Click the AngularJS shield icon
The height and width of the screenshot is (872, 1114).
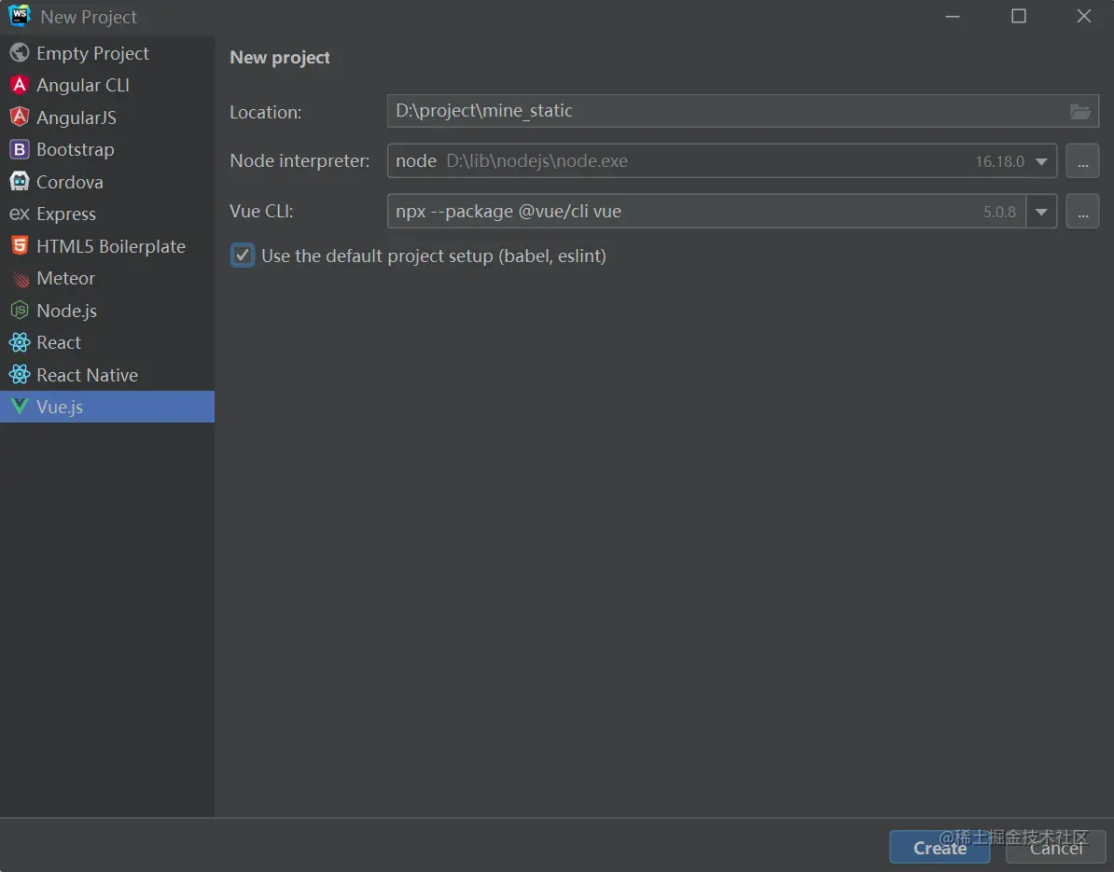point(20,118)
